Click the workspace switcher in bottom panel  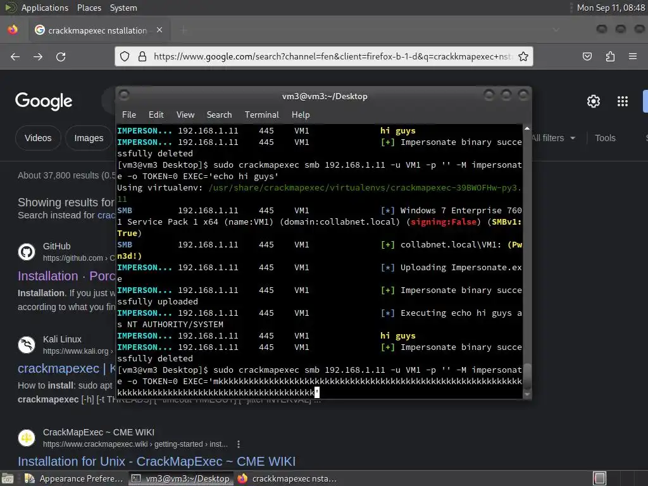(x=600, y=478)
